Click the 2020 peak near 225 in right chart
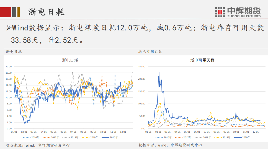The image size is (268, 149). point(160,73)
